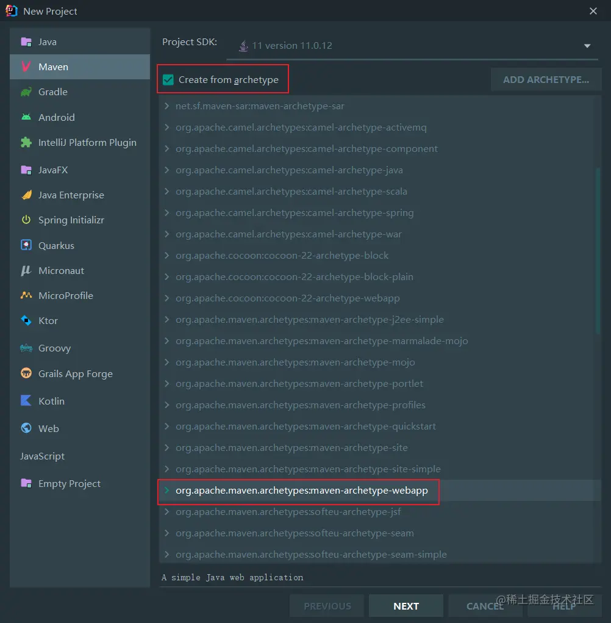Expand softeu-archetype-jsf chevron
The height and width of the screenshot is (623, 611).
point(166,511)
